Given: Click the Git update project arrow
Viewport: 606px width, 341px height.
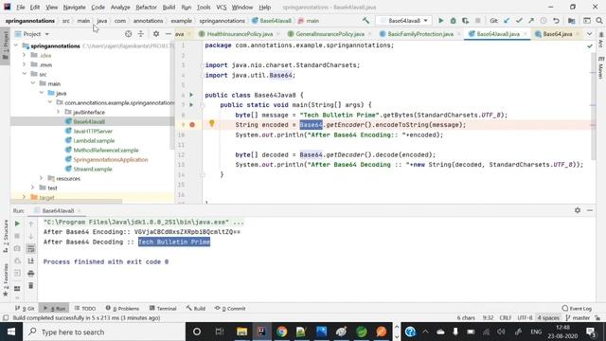Looking at the screenshot, I should (507, 21).
